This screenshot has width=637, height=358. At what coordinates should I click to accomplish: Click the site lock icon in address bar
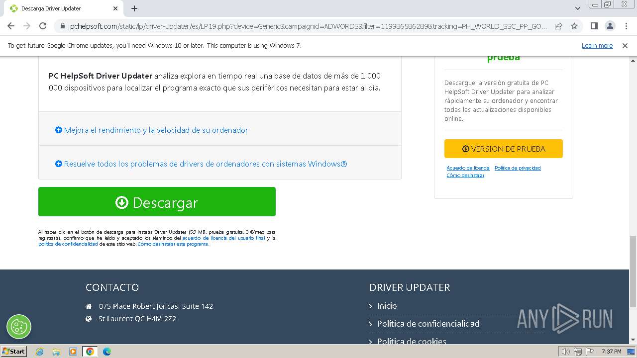[x=62, y=26]
